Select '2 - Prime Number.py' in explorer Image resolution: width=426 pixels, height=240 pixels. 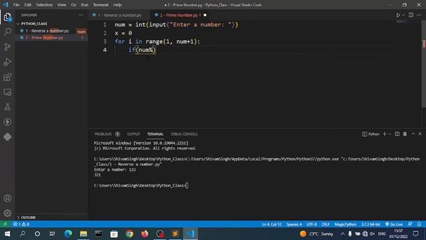[45, 37]
